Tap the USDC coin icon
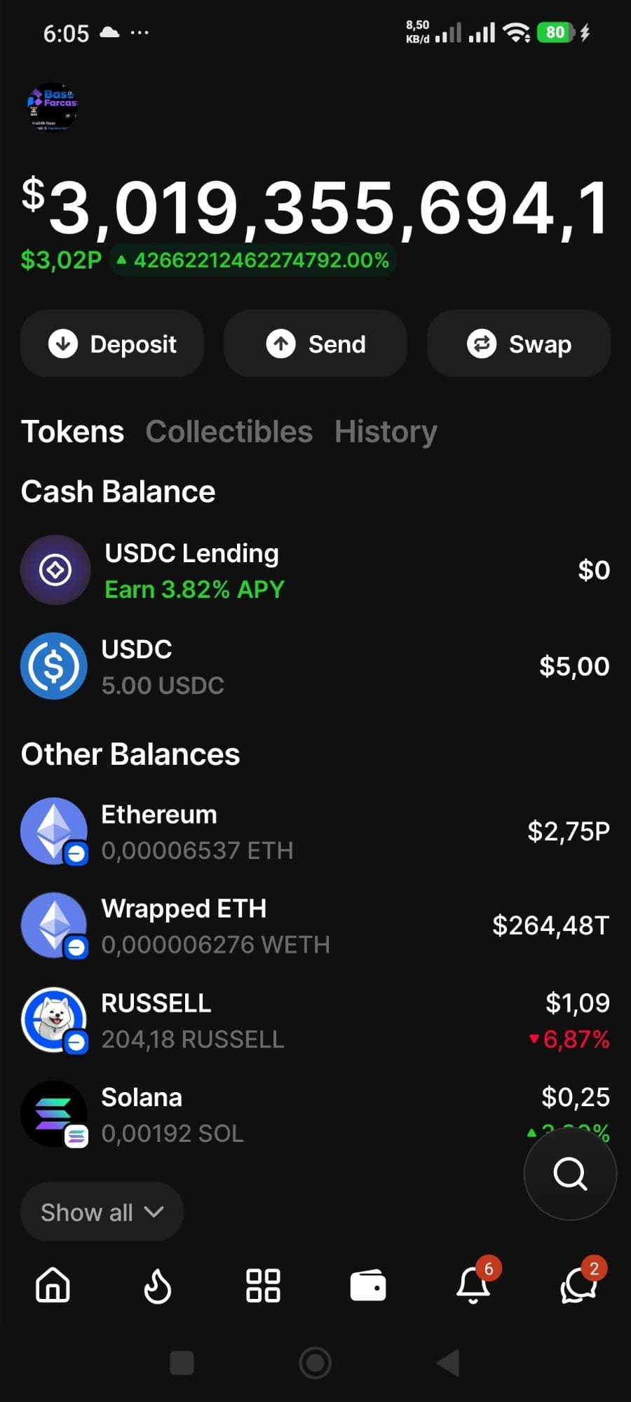Image resolution: width=631 pixels, height=1402 pixels. (54, 666)
